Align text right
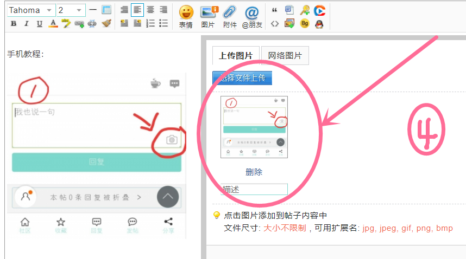This screenshot has height=259, width=466. pyautogui.click(x=163, y=10)
